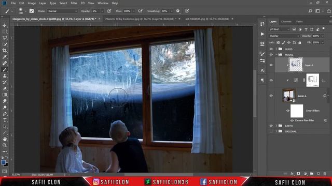
Task: Hide Layer 1 visibility
Action: (271, 96)
